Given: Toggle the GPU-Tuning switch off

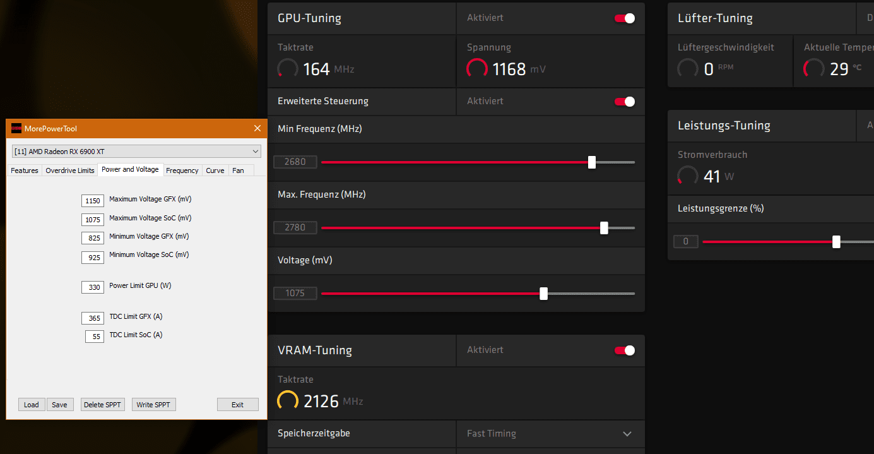Looking at the screenshot, I should (625, 18).
